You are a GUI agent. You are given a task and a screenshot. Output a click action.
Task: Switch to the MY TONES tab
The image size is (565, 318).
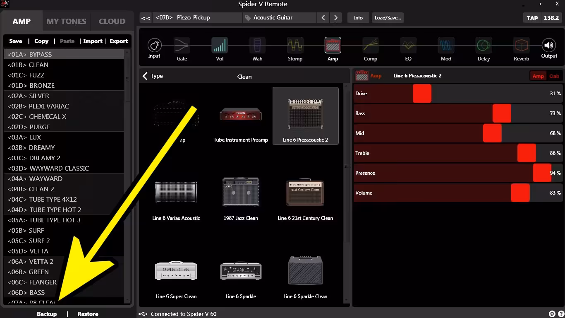66,21
